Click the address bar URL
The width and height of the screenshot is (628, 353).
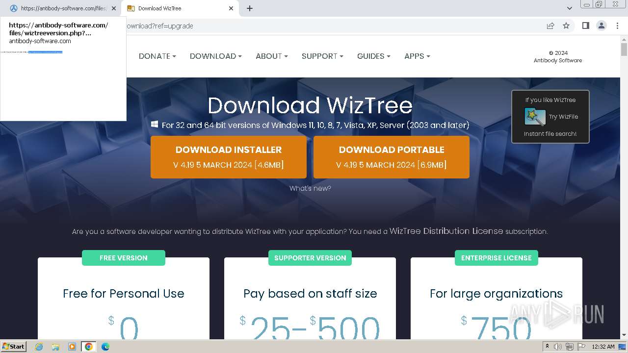[159, 26]
